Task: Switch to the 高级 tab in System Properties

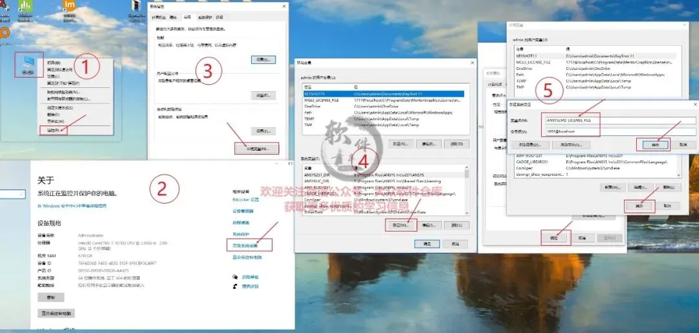Action: [x=187, y=17]
